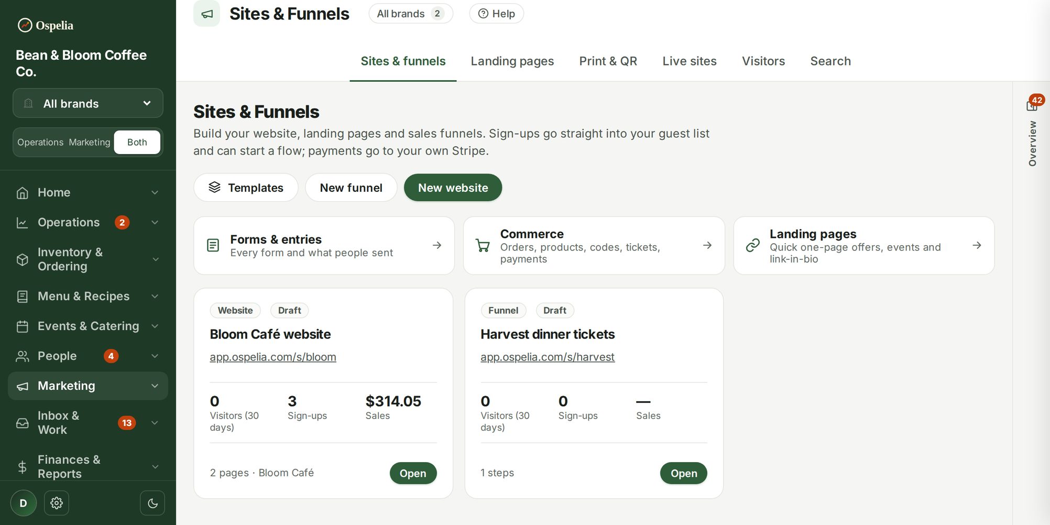Switch view mode to Marketing
Screen dimensions: 1050x525
[x=90, y=142]
